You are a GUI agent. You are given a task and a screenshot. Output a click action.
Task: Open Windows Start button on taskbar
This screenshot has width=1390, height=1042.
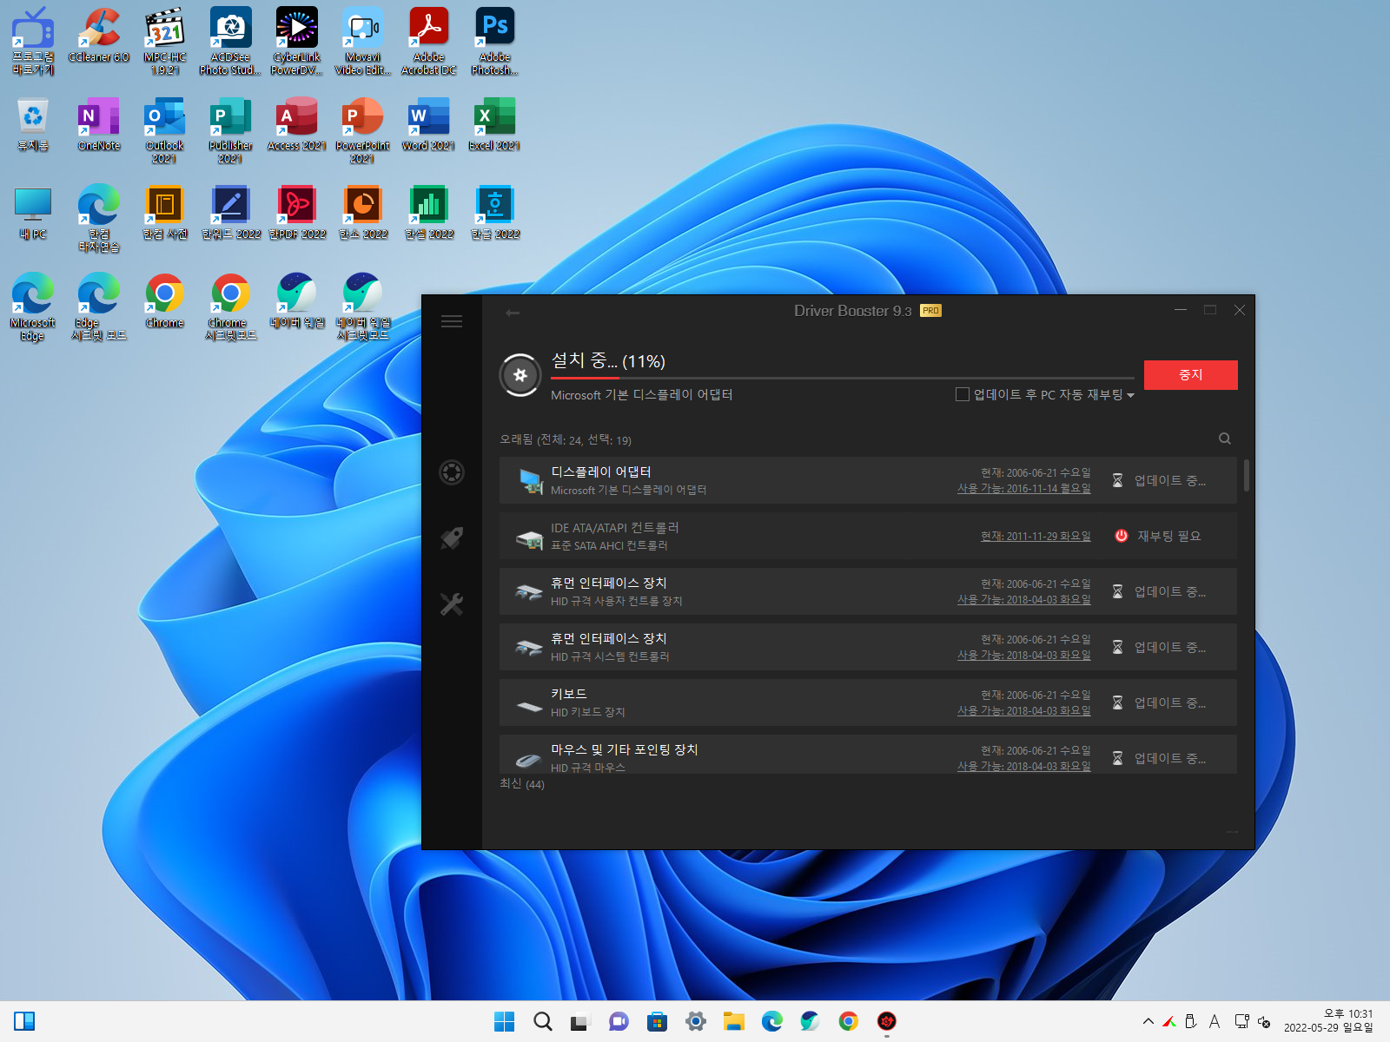click(504, 1021)
